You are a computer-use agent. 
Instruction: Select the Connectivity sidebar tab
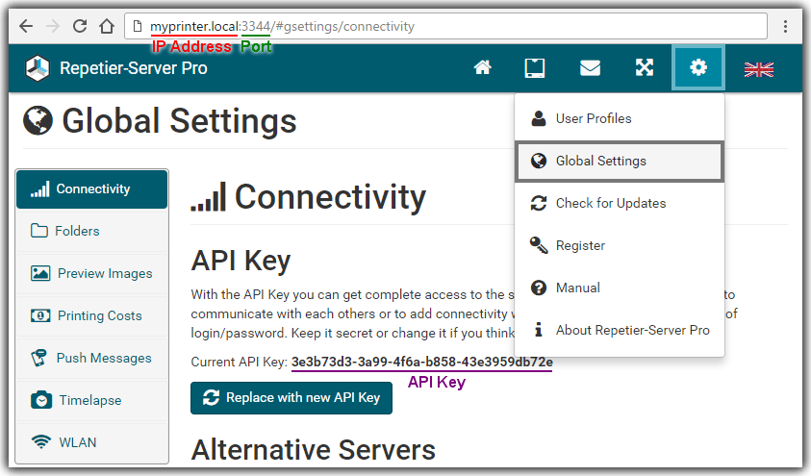(x=92, y=189)
